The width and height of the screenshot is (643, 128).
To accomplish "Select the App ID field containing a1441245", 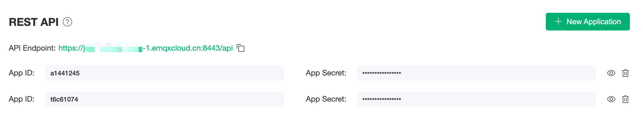I will coord(165,73).
